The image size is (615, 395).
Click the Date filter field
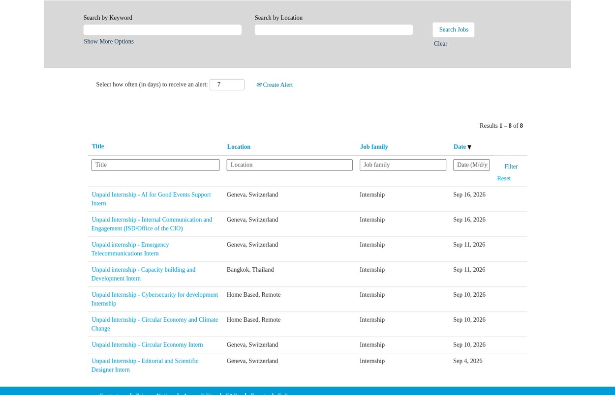471,165
